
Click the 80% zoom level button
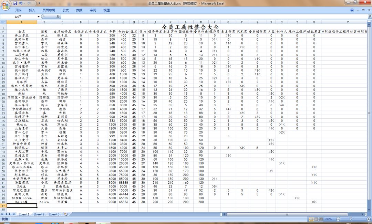click(329, 219)
